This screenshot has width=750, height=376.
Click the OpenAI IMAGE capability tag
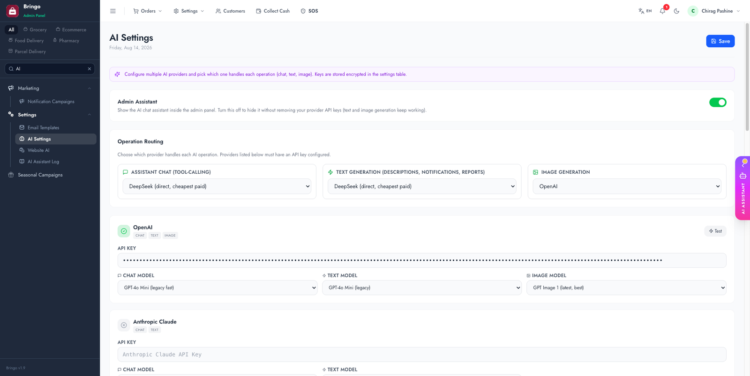click(x=170, y=236)
